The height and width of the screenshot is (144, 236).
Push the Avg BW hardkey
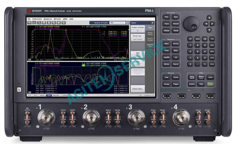click(166, 57)
